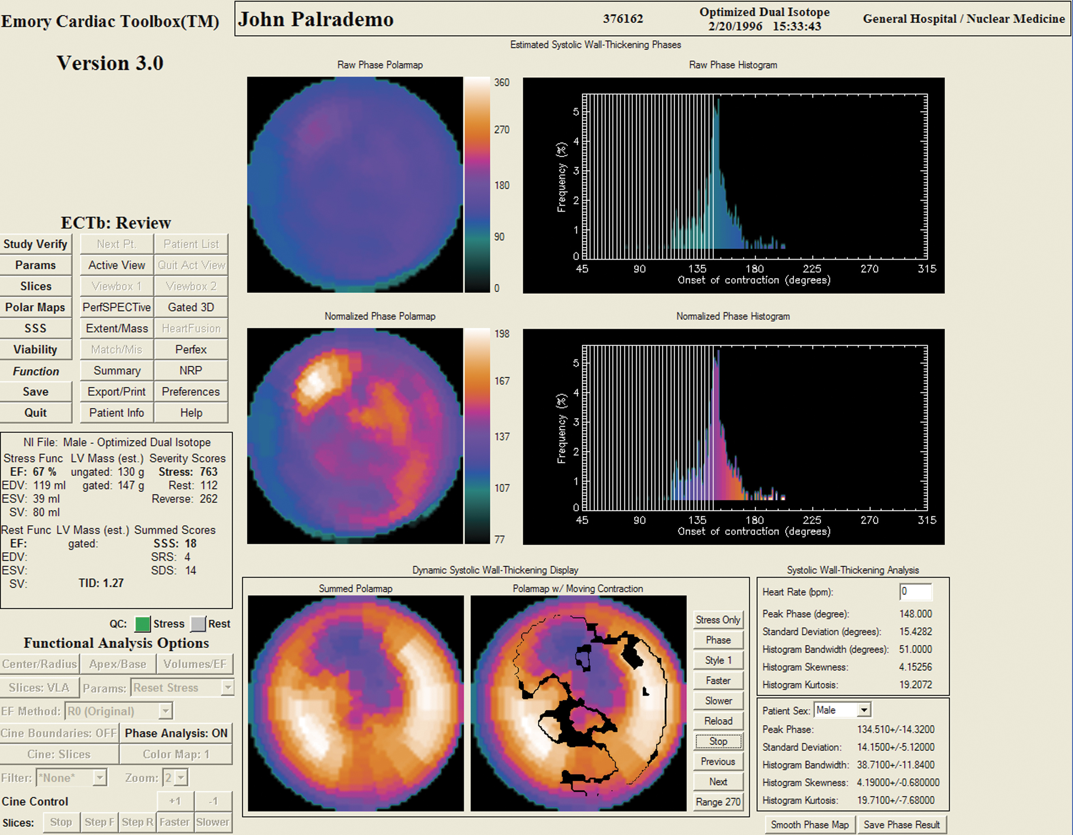
Task: Open the EF Method dropdown
Action: point(166,711)
